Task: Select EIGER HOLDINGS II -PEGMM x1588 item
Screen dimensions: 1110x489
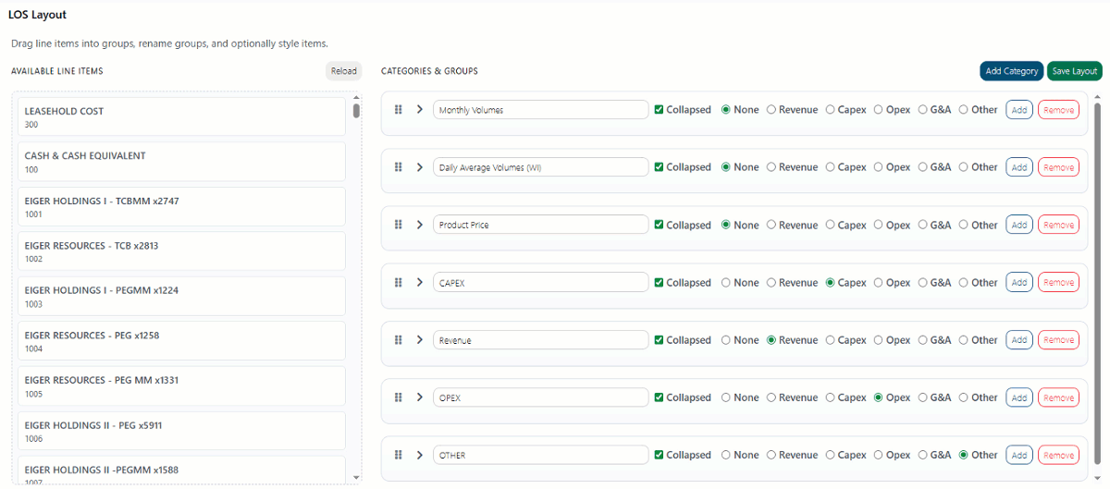Action: coord(181,471)
